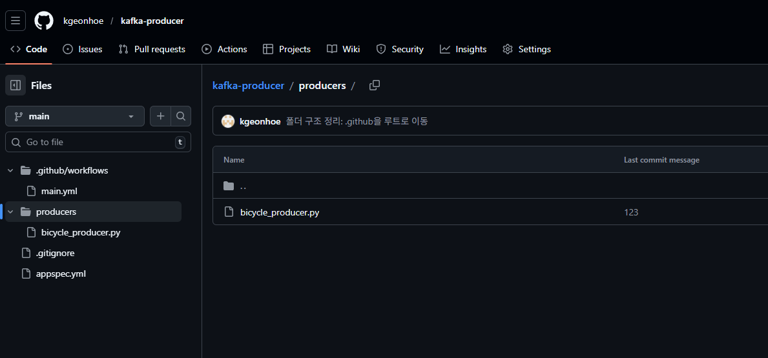Select .github/workflows folder in tree
Image resolution: width=768 pixels, height=358 pixels.
(x=72, y=171)
